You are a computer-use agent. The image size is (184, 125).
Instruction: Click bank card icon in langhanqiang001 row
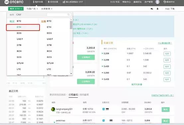point(107,109)
